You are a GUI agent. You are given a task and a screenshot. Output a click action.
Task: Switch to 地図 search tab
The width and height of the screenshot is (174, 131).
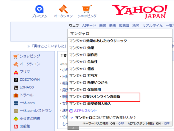(x=136, y=26)
